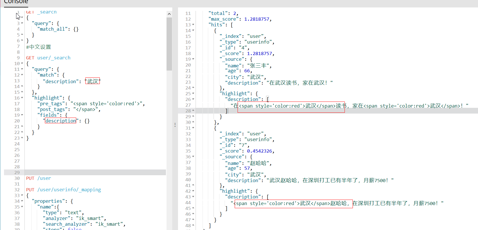478x230 pixels.
Task: Fold the "match" object on line 12
Action: [x=22, y=75]
